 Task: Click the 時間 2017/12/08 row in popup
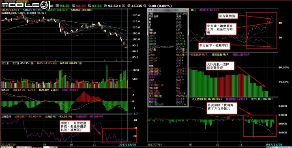click(168, 14)
